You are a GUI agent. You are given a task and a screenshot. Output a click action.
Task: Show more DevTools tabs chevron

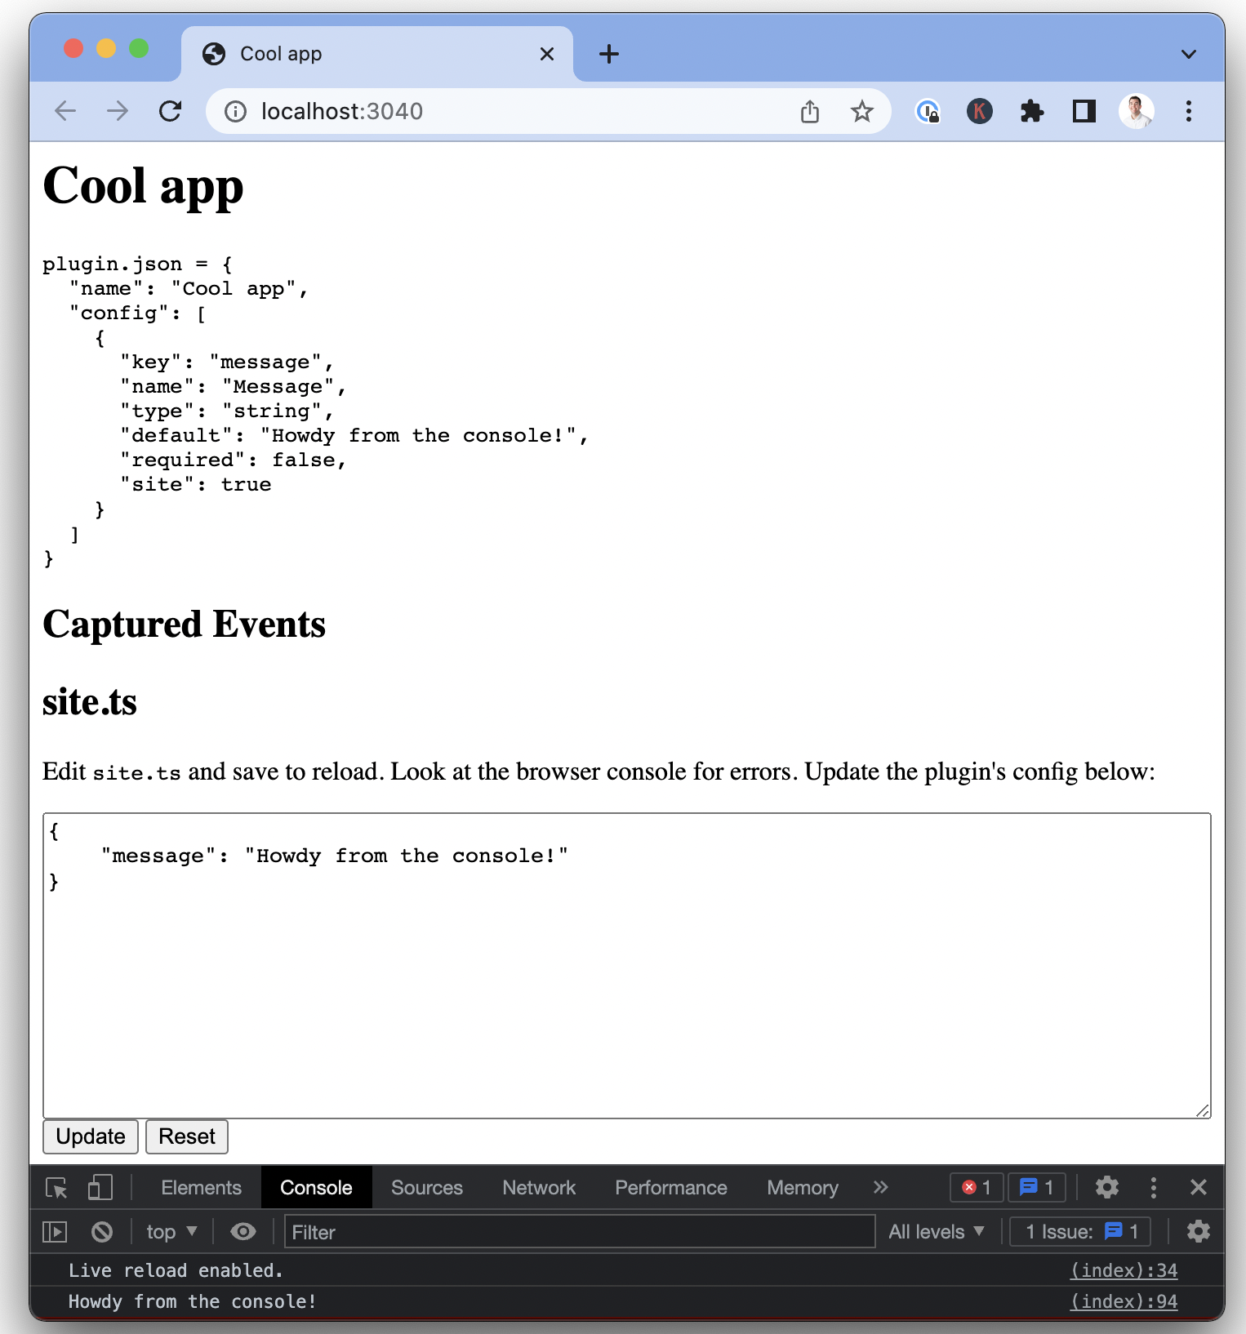pos(880,1187)
